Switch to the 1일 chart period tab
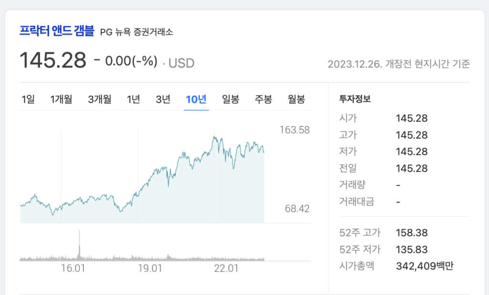The width and height of the screenshot is (489, 295). tap(29, 99)
